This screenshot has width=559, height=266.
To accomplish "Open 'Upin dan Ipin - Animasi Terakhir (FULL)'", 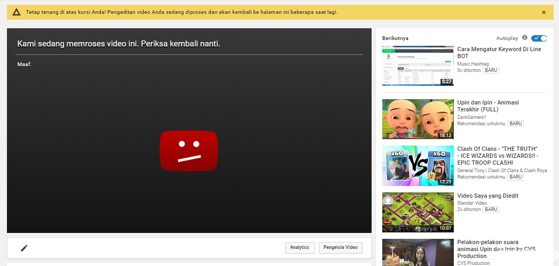I will (488, 106).
